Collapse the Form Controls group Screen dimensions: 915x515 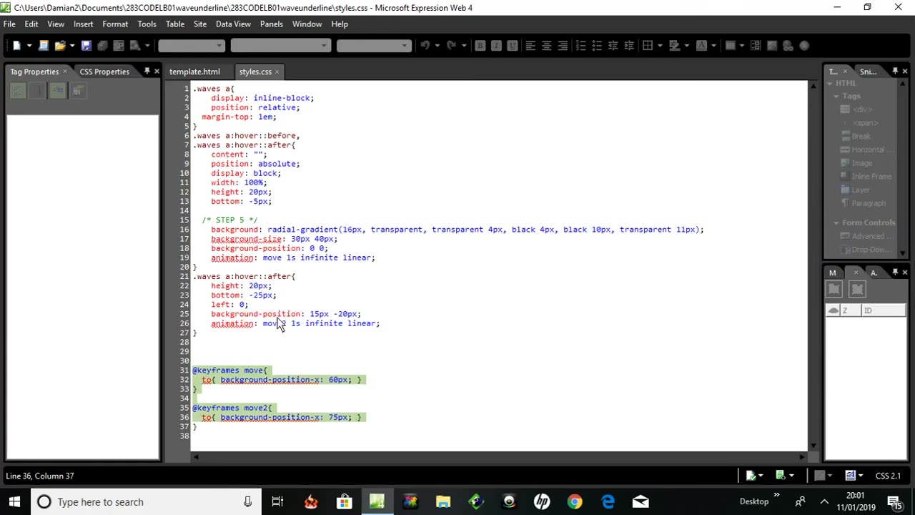(x=836, y=222)
